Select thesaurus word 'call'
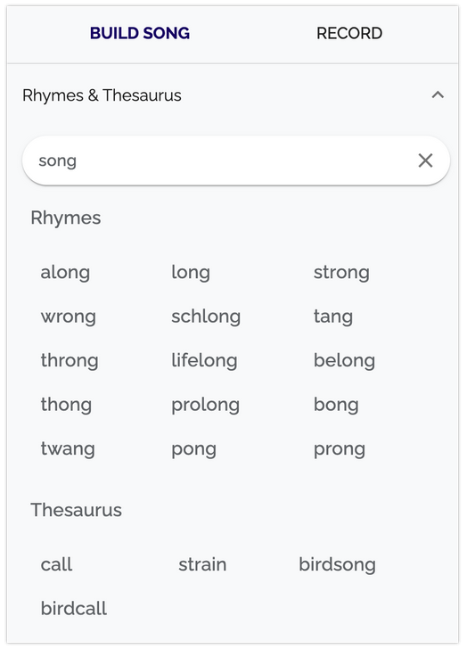The height and width of the screenshot is (649, 467). 56,564
